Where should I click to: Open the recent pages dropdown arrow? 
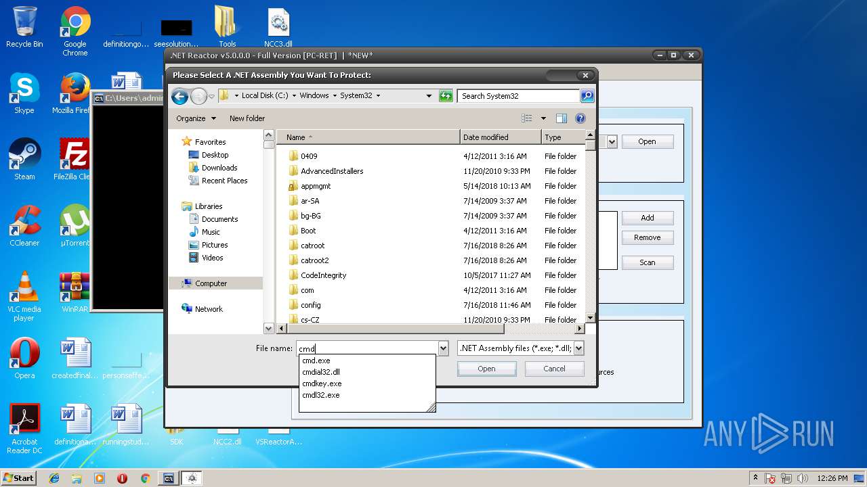(x=211, y=96)
